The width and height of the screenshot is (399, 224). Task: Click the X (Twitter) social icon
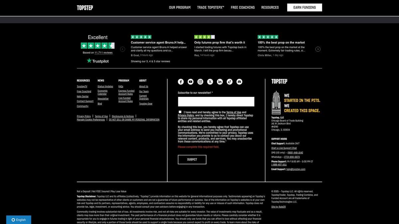210,82
